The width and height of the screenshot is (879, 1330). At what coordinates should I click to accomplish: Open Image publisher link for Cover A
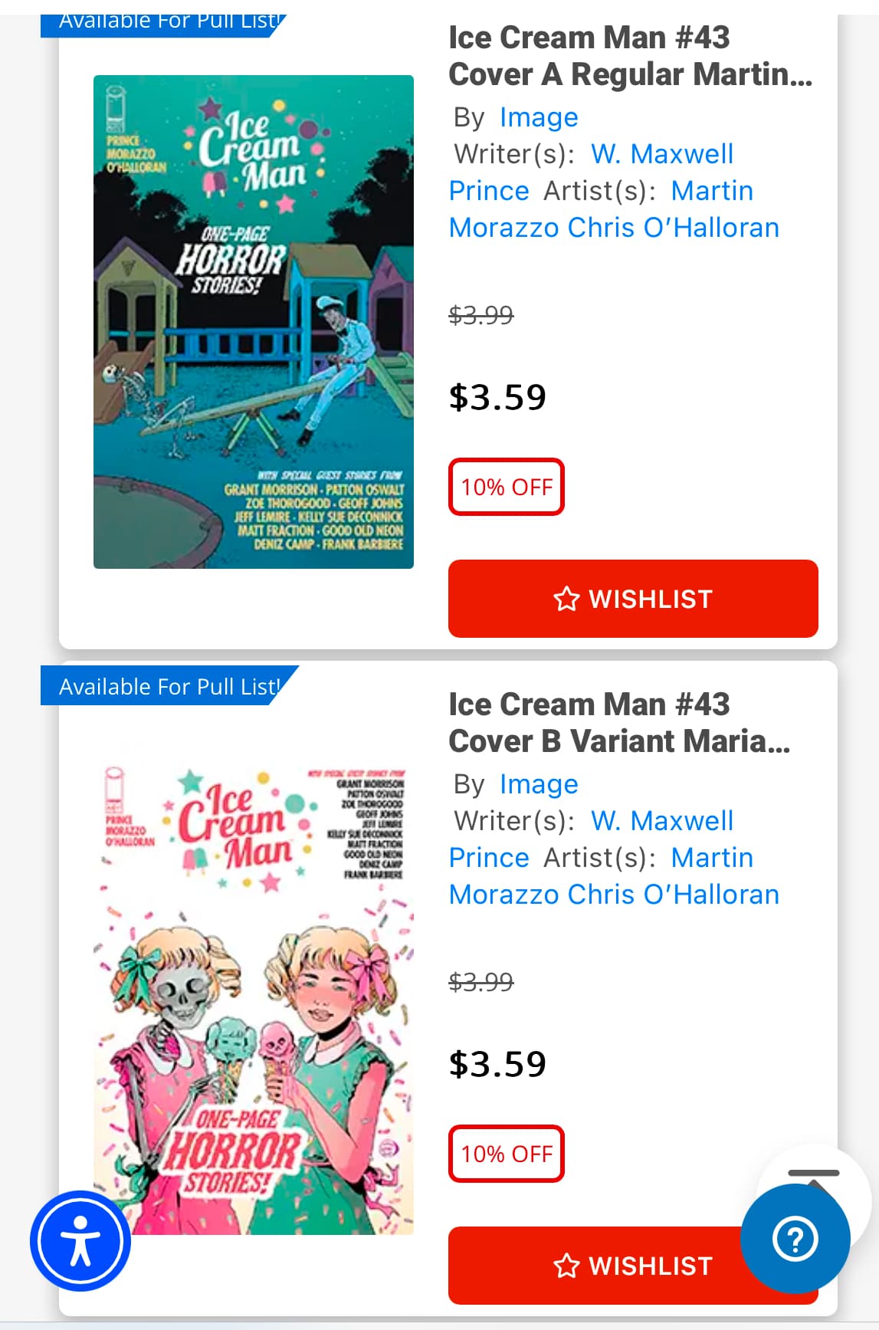(x=539, y=117)
